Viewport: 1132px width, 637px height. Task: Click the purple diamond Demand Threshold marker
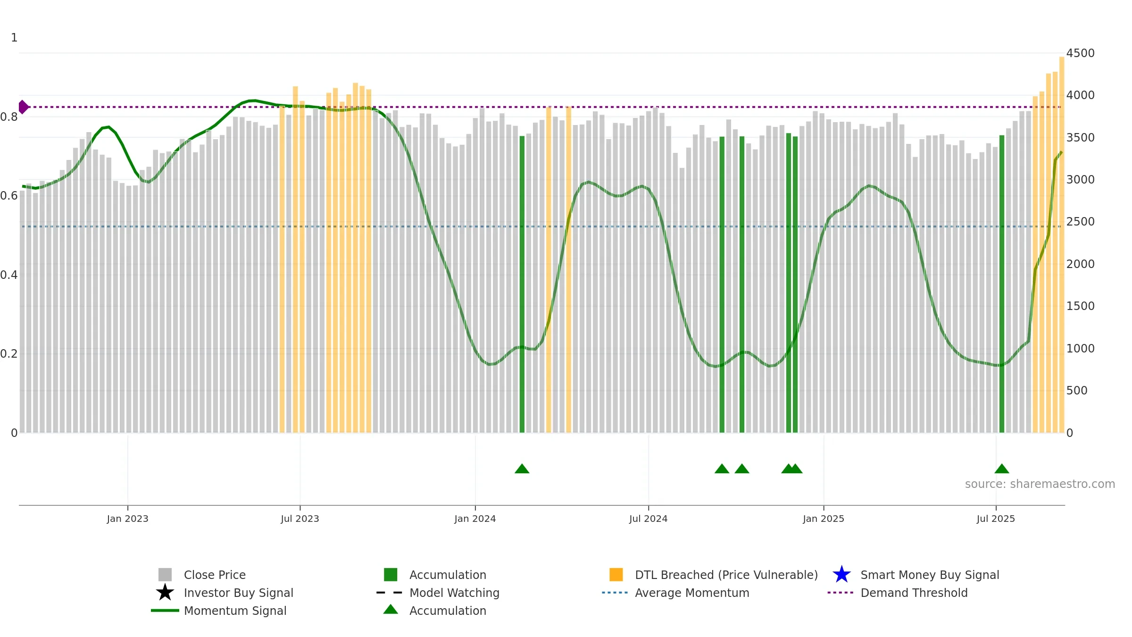[23, 107]
